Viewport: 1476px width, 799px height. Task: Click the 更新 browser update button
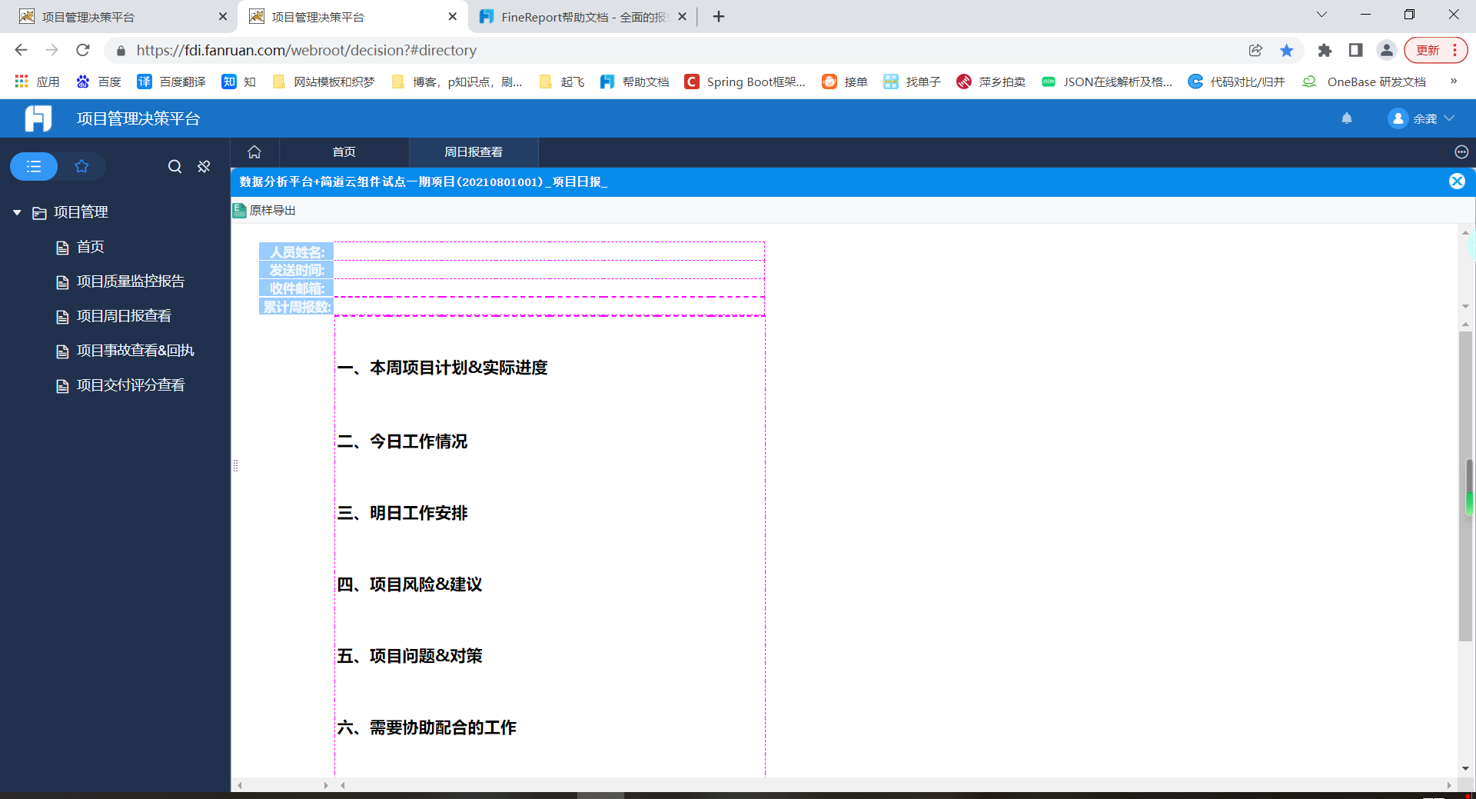tap(1436, 50)
